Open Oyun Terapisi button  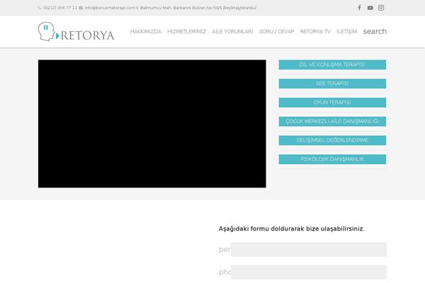[x=332, y=103]
